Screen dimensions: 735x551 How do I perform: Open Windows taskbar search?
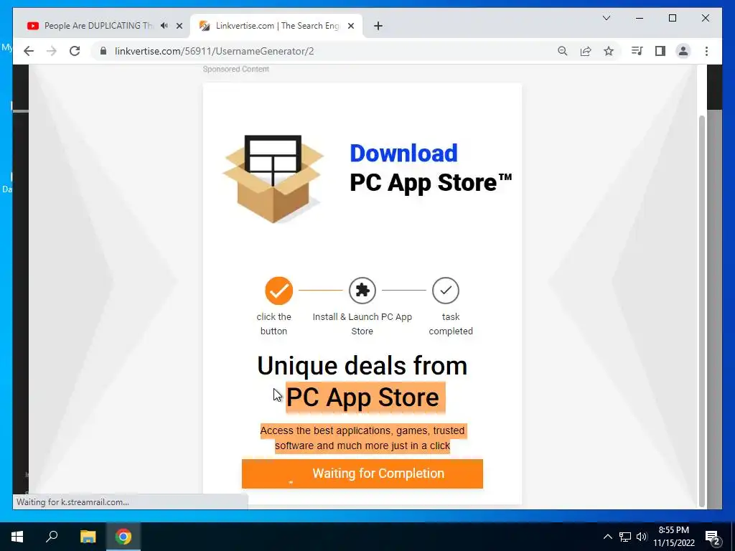click(52, 537)
